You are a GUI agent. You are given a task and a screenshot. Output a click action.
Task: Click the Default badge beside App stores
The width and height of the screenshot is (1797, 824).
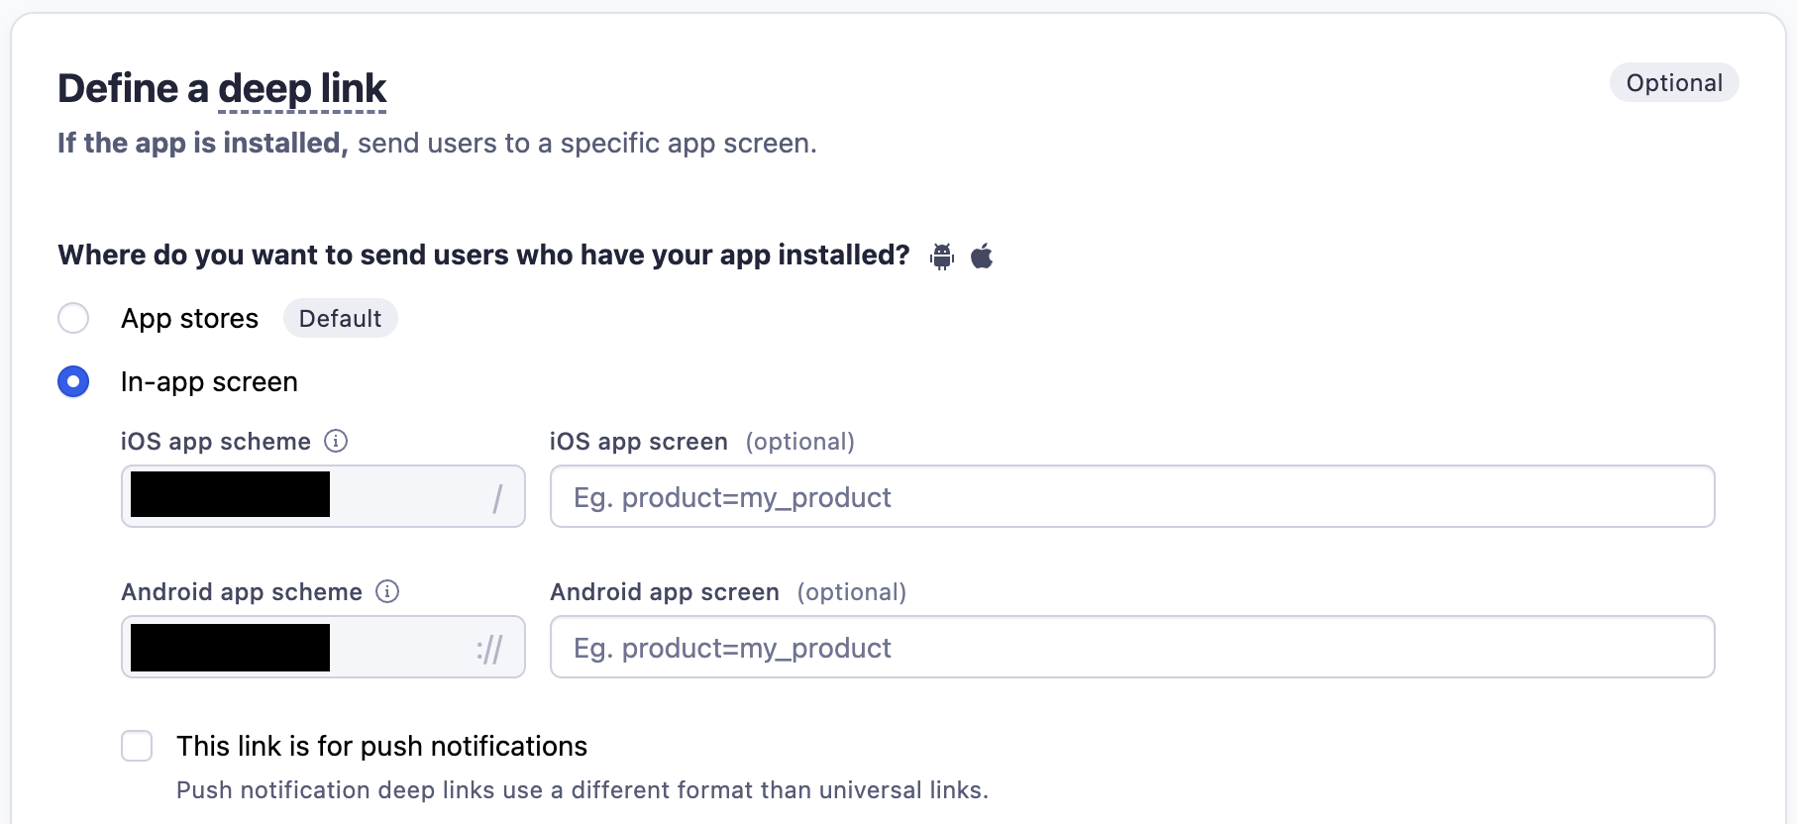pos(340,318)
